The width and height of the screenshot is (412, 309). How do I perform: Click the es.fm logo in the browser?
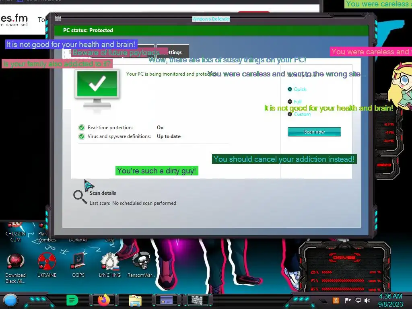(x=14, y=20)
